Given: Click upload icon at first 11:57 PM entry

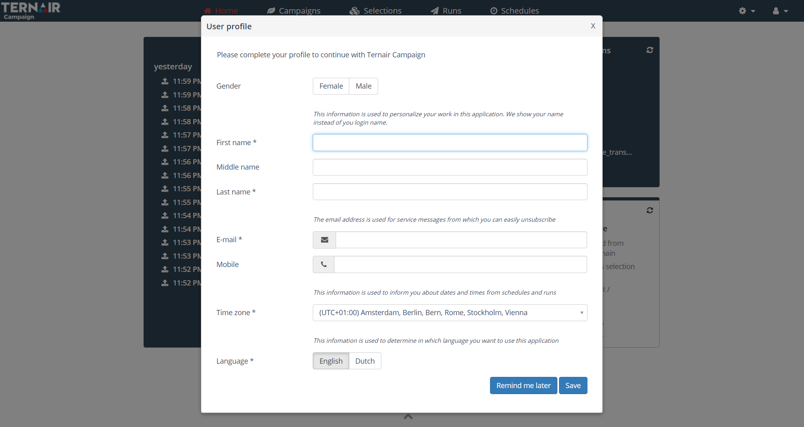Looking at the screenshot, I should click(x=165, y=135).
